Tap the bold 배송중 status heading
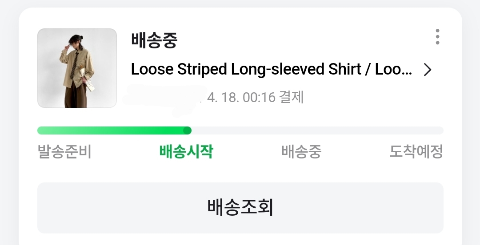Image resolution: width=480 pixels, height=245 pixels. tap(154, 41)
